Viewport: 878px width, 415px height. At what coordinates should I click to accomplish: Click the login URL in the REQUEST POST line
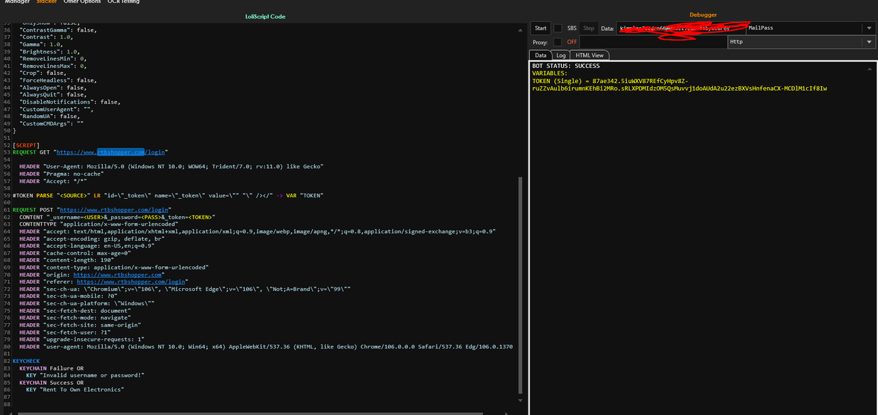tap(114, 210)
